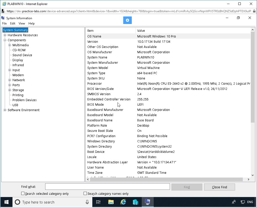
Task: Open the File menu
Action: (x=4, y=23)
